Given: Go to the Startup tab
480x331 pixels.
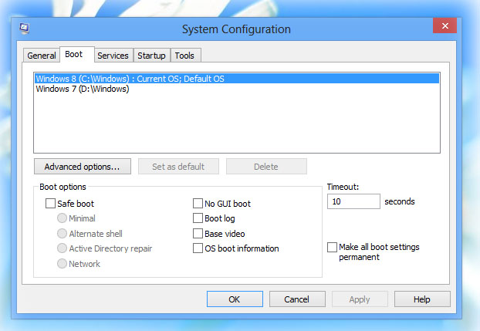Looking at the screenshot, I should (151, 56).
